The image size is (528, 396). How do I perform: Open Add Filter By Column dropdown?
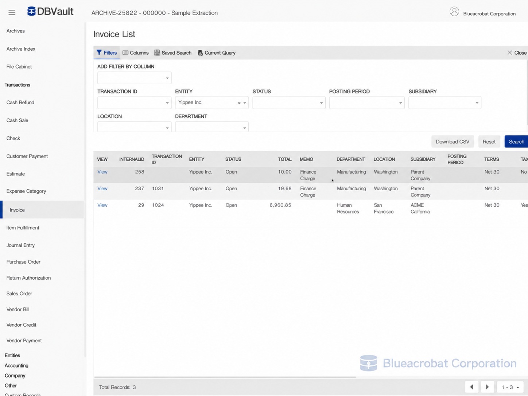[134, 78]
